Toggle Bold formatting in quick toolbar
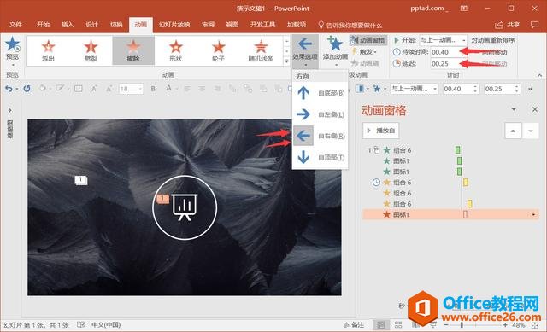Image resolution: width=547 pixels, height=332 pixels. point(153,89)
